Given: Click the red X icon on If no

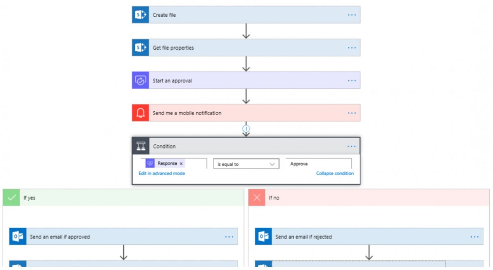Looking at the screenshot, I should click(257, 198).
